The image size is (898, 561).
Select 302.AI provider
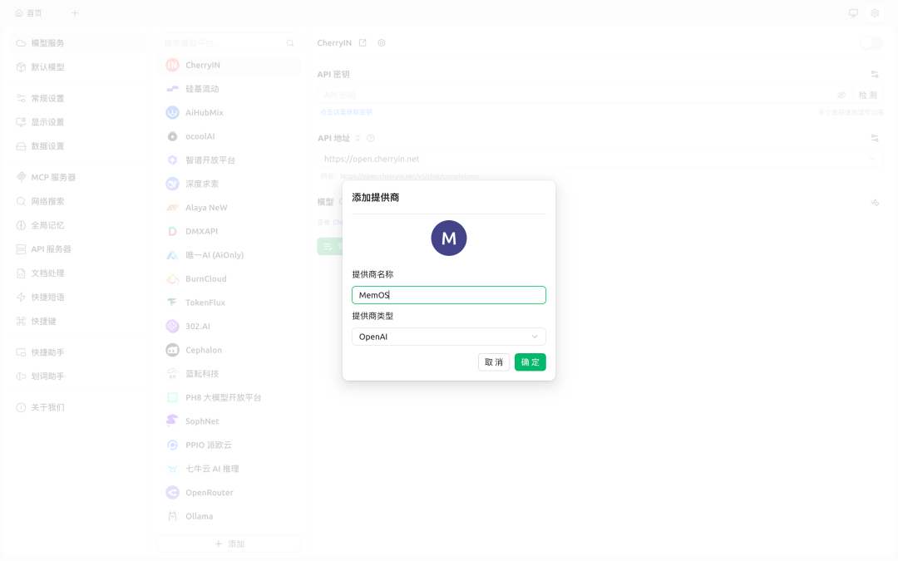tap(229, 327)
